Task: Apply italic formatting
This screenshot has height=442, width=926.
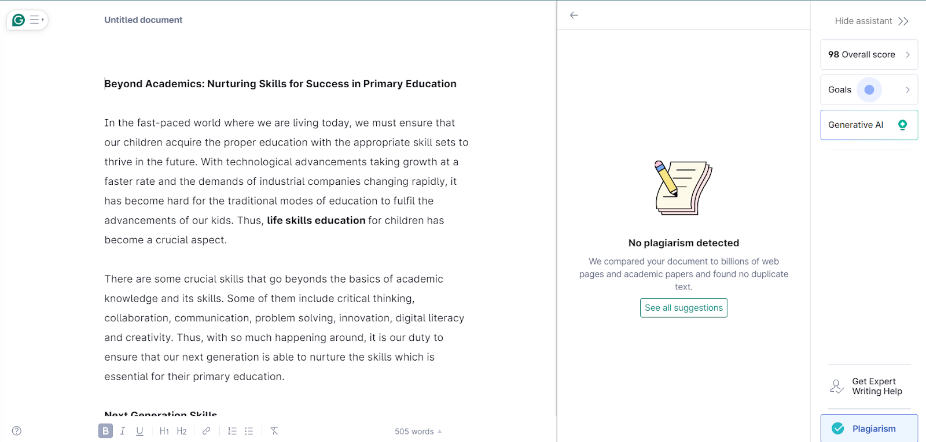Action: [x=122, y=430]
